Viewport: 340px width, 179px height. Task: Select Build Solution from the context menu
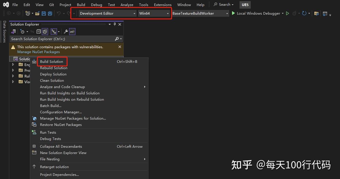click(52, 61)
